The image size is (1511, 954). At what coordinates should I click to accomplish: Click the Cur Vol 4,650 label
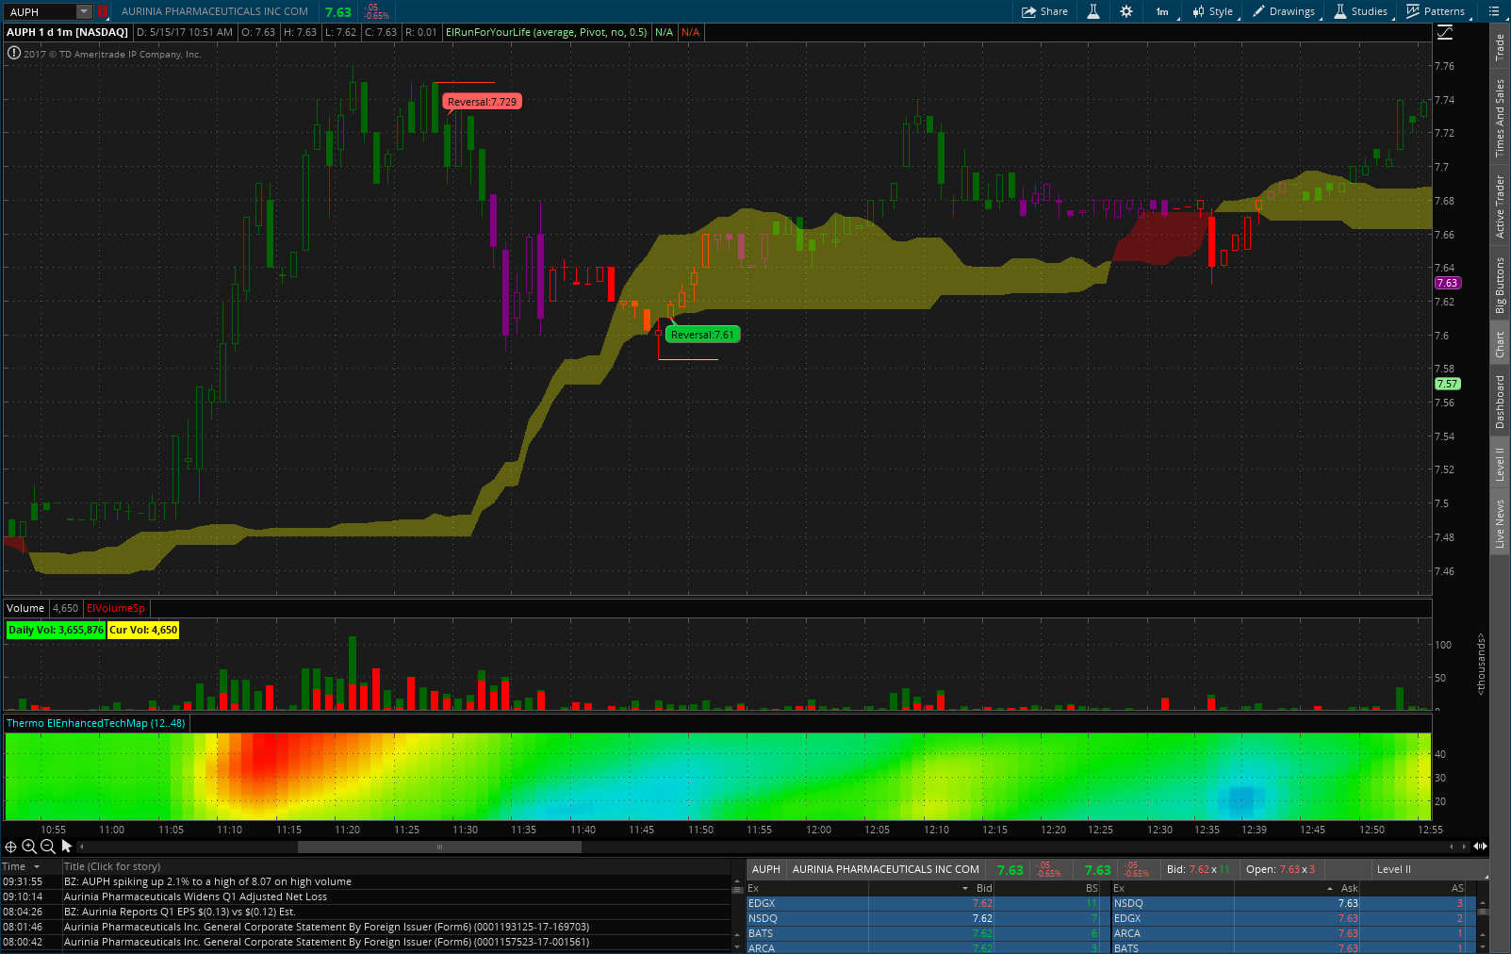click(x=143, y=630)
